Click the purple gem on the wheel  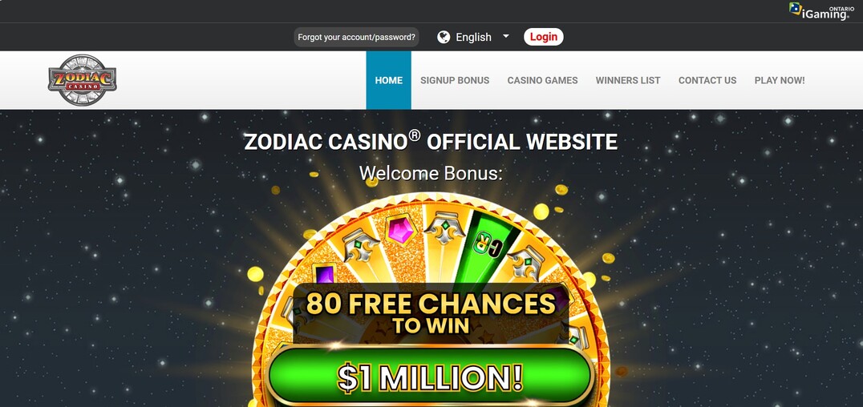(324, 274)
